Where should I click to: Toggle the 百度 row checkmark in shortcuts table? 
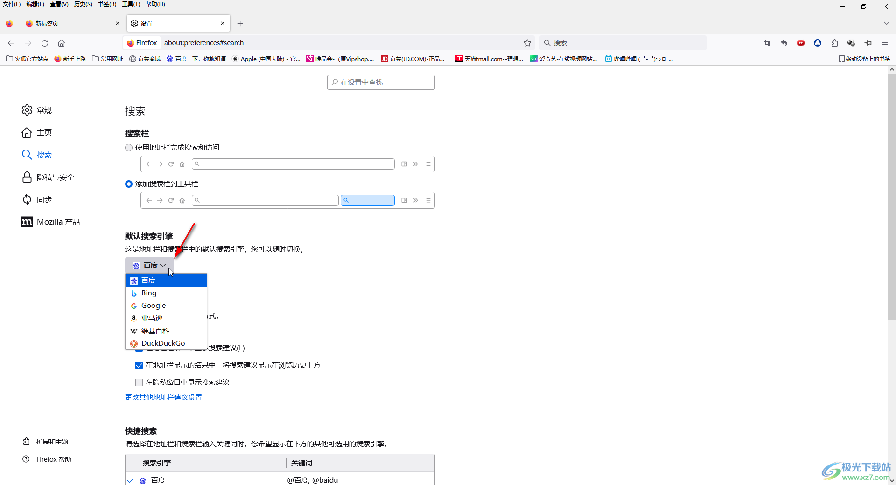(130, 480)
